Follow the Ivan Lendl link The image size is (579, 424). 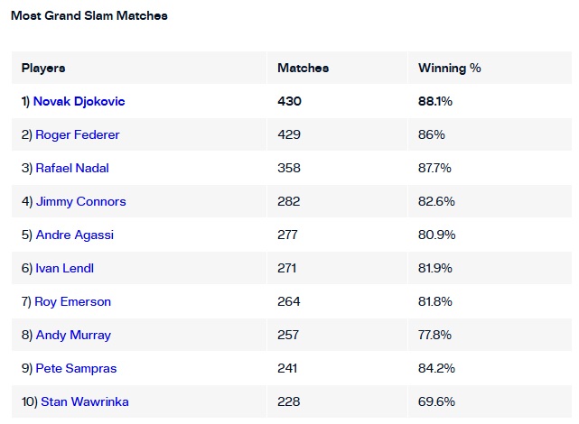(65, 269)
